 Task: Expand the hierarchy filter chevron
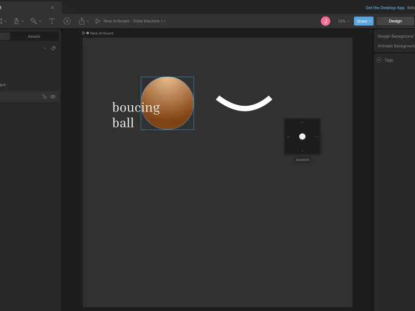tap(45, 48)
